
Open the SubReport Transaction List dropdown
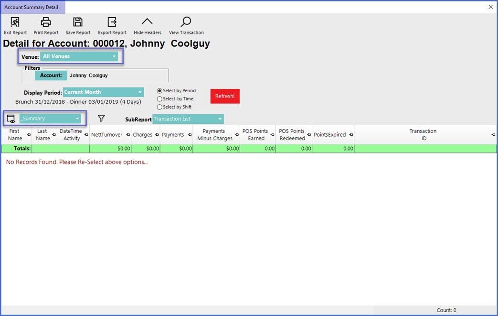pyautogui.click(x=188, y=119)
